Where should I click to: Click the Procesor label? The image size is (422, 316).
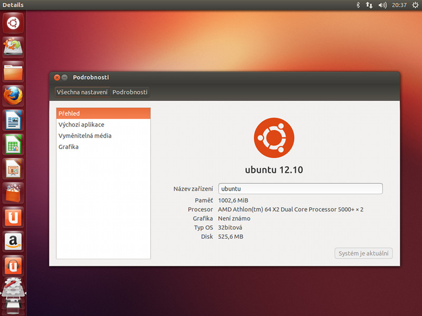[200, 209]
